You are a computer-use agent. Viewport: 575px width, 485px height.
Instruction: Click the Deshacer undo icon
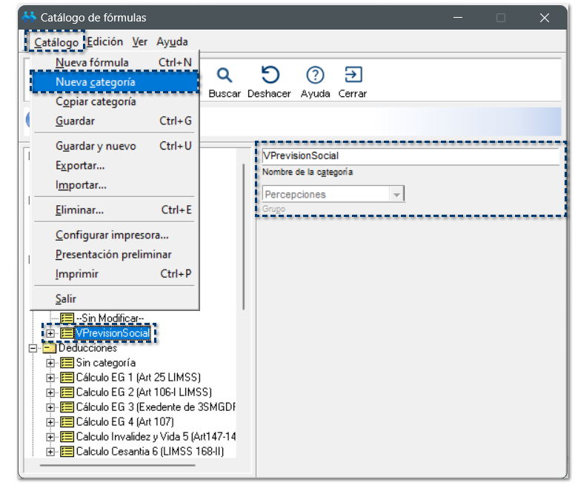(x=270, y=76)
